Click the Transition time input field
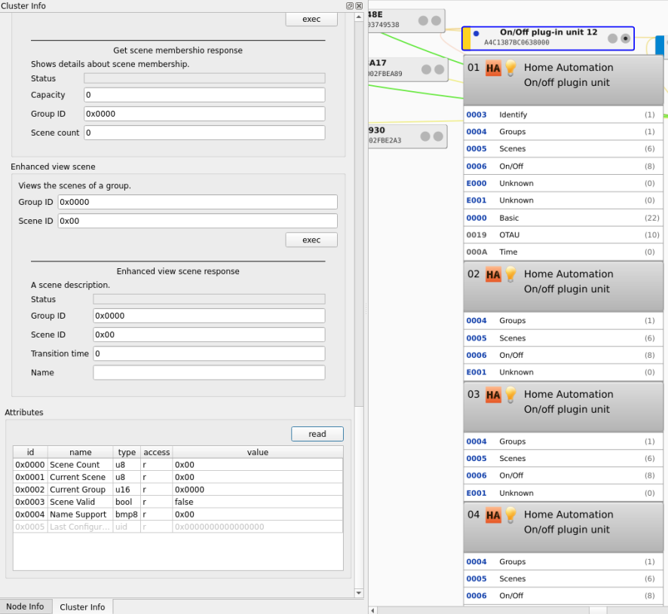Viewport: 668px width, 614px height. tap(209, 353)
